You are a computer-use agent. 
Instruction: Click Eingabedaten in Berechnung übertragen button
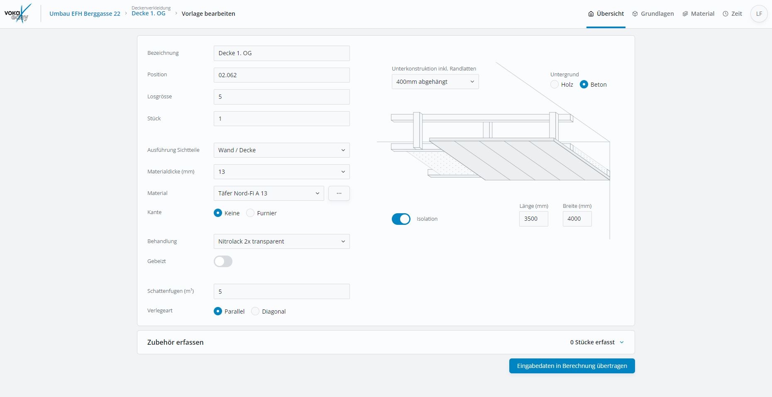click(x=572, y=366)
